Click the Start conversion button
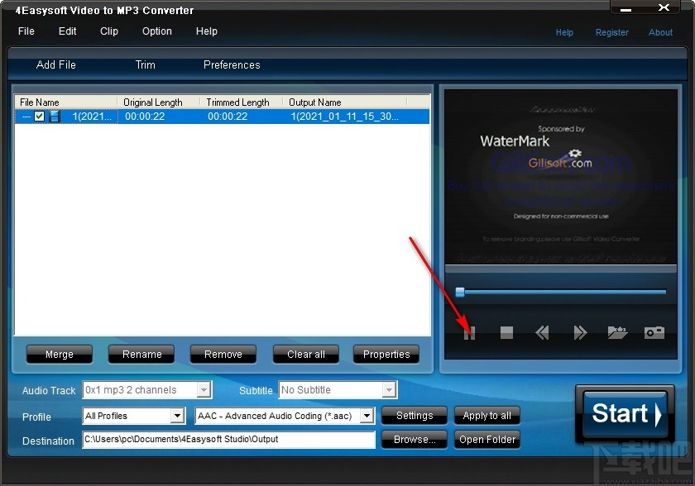 pos(625,414)
